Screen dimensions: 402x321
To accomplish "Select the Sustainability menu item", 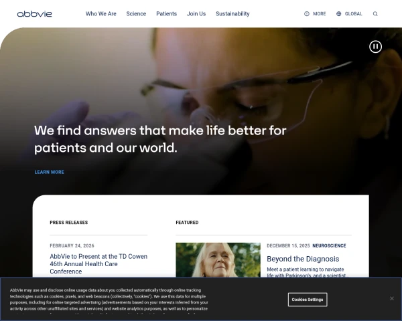I will pos(232,14).
